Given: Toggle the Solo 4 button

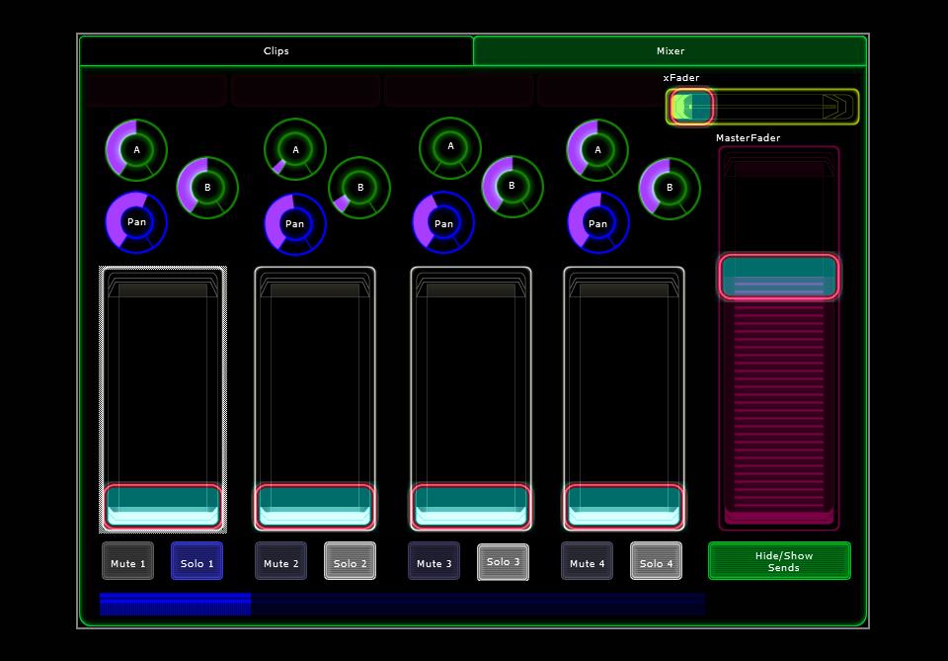Looking at the screenshot, I should coord(656,561).
